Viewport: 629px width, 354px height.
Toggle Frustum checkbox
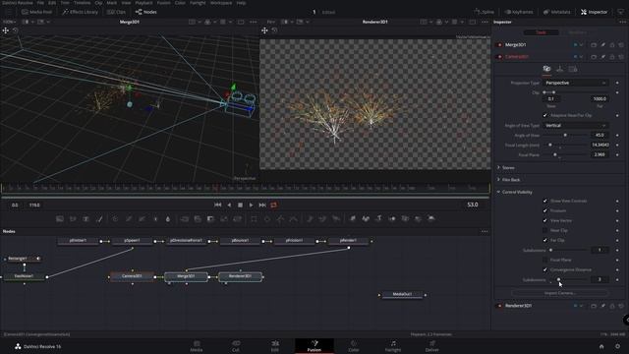[544, 210]
